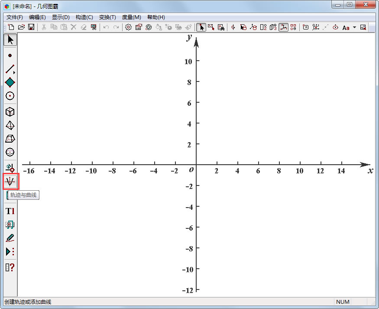379x309 pixels.
Task: Open the 度量(M) menu
Action: point(131,17)
